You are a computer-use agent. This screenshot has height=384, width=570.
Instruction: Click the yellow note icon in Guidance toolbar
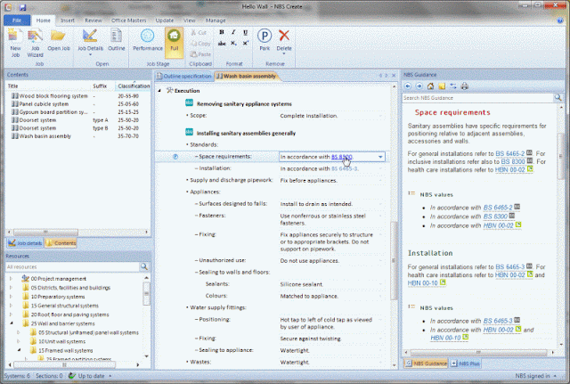(442, 86)
